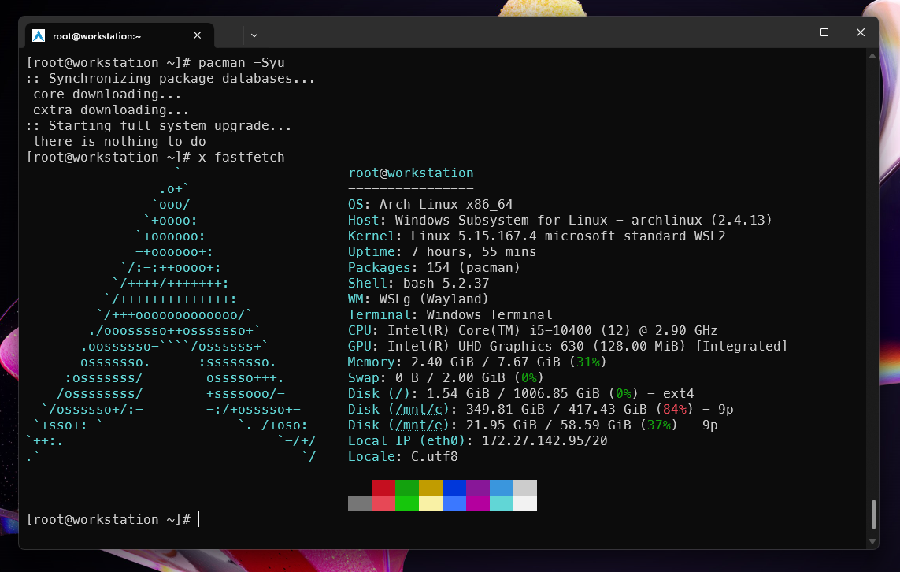Click the Host Windows Subsystem for Linux line
The height and width of the screenshot is (572, 900).
point(560,220)
